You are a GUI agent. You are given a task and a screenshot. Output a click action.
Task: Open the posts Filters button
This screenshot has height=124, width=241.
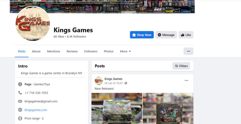pyautogui.click(x=181, y=66)
